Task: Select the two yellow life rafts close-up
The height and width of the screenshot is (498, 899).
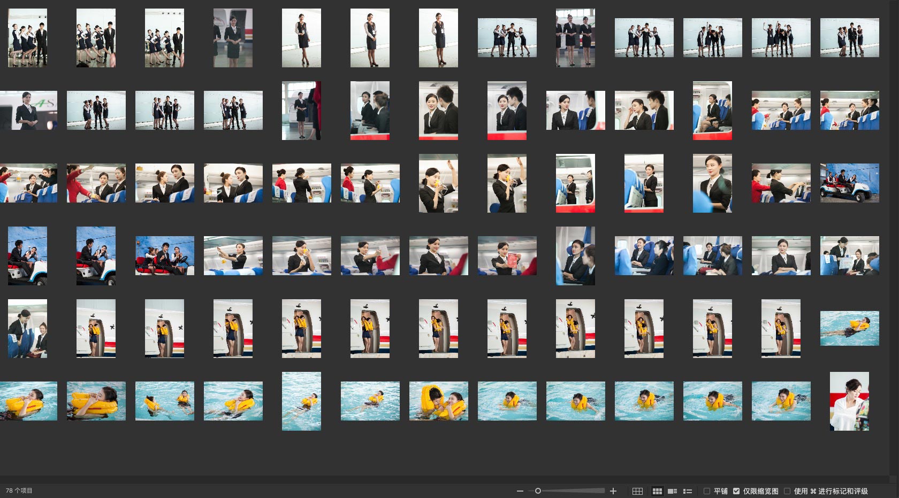Action: click(x=438, y=401)
